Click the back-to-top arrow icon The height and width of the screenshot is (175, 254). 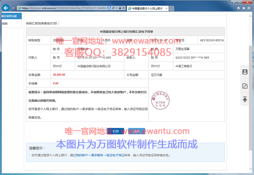tap(245, 99)
